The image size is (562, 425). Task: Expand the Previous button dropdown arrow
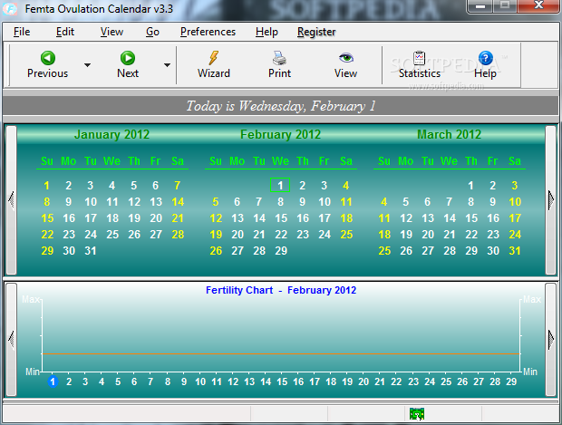[x=87, y=65]
